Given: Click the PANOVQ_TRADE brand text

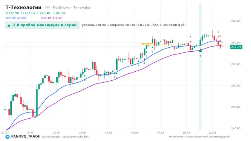Looking at the screenshot, I should click(x=25, y=137).
